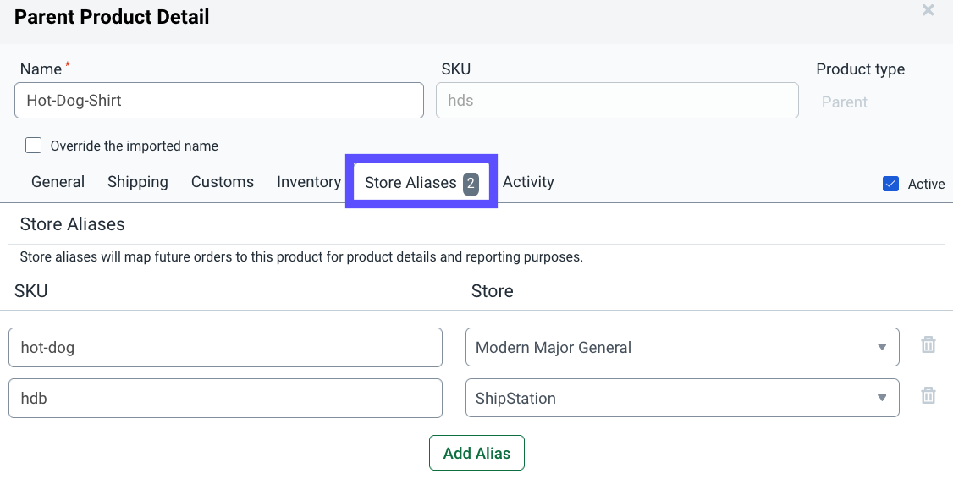View the Inventory tab
The width and height of the screenshot is (953, 496).
point(308,181)
